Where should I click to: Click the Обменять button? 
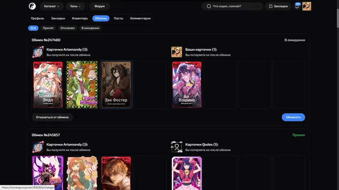(293, 117)
